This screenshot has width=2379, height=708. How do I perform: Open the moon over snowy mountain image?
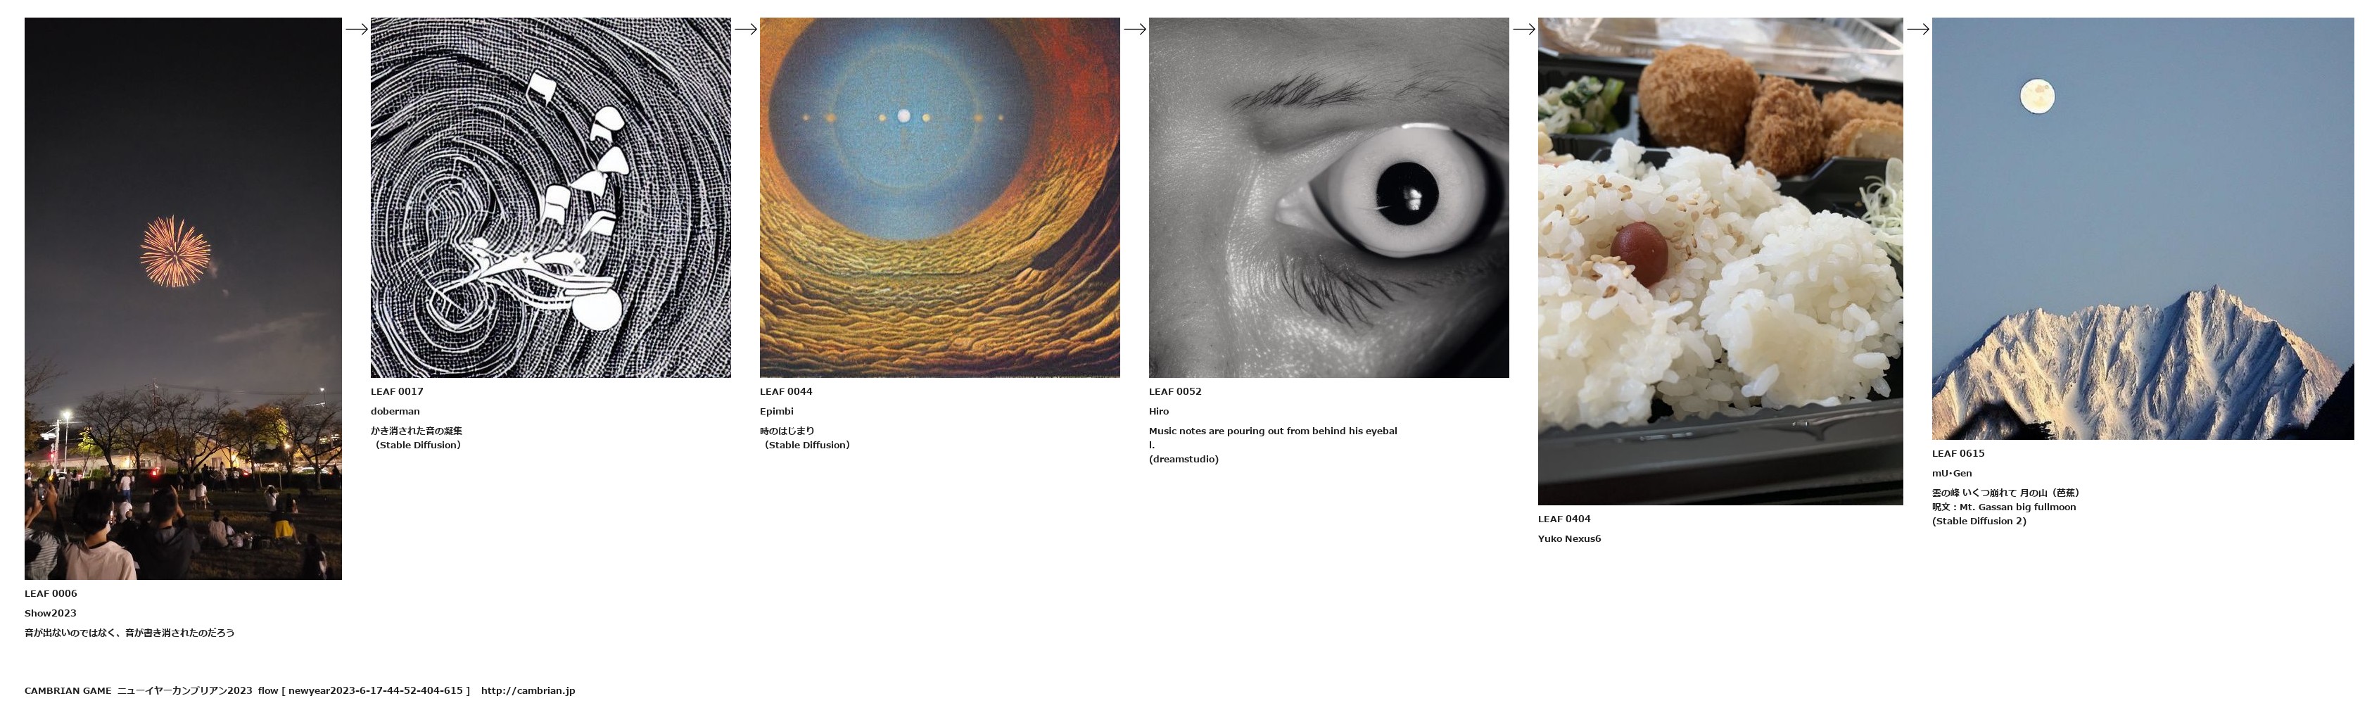[2143, 228]
